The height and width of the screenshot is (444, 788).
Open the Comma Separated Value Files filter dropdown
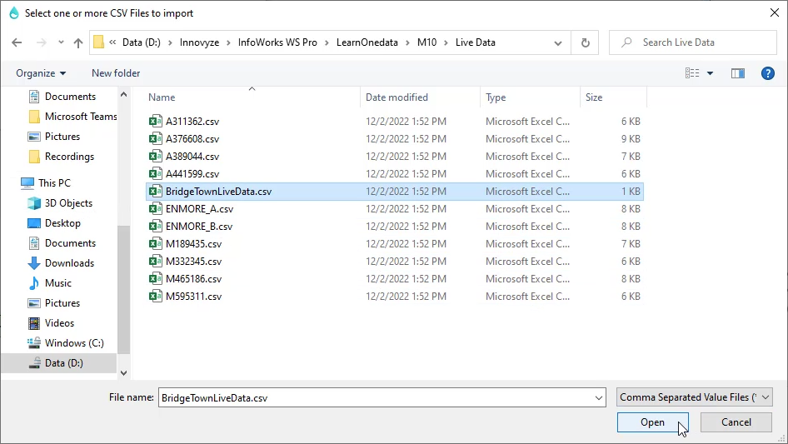click(x=694, y=397)
